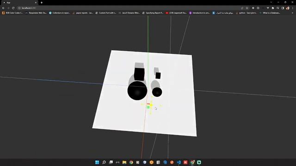296x166 pixels.
Task: Click the yellow light helper gizmo
Action: [x=151, y=105]
